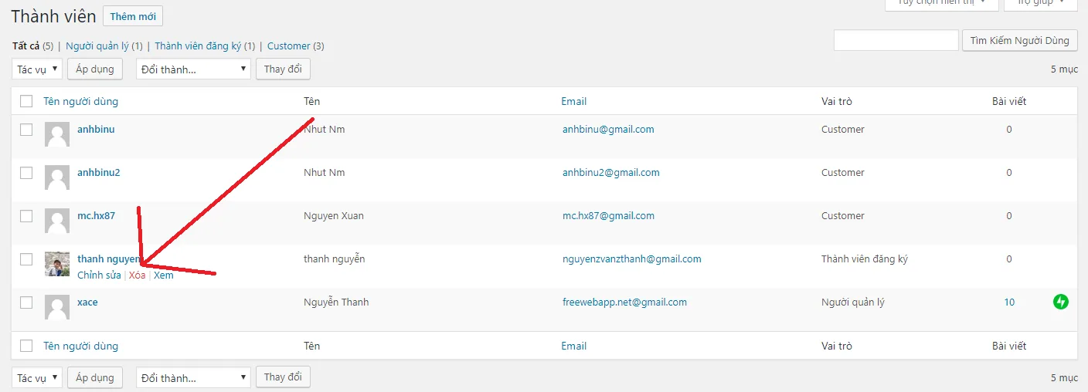The width and height of the screenshot is (1088, 392).
Task: Click the green Jetpack bolt icon for xace
Action: pyautogui.click(x=1061, y=302)
